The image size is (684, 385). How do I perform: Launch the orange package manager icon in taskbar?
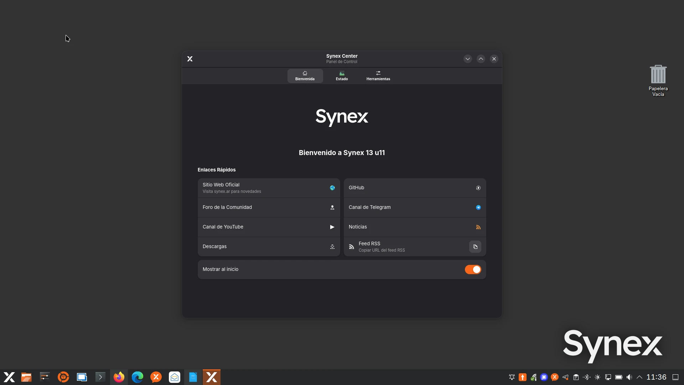point(63,377)
